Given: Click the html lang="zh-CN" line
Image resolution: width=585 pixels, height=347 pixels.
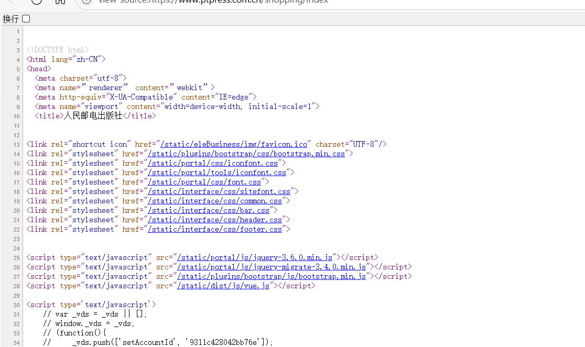Looking at the screenshot, I should tap(66, 59).
